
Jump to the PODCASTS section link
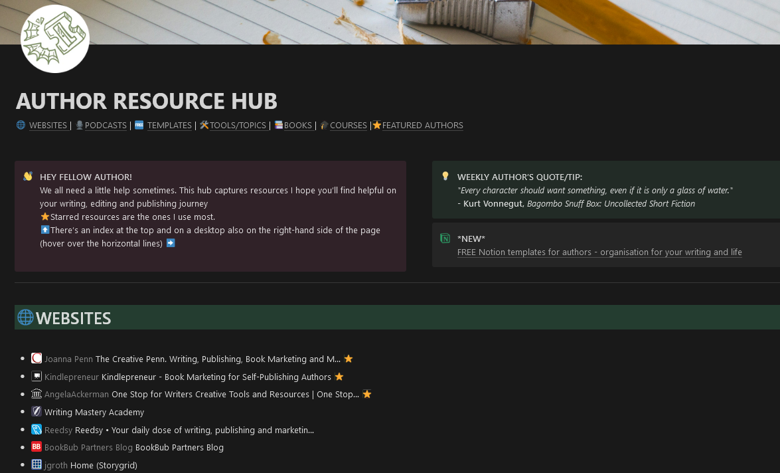pyautogui.click(x=106, y=126)
